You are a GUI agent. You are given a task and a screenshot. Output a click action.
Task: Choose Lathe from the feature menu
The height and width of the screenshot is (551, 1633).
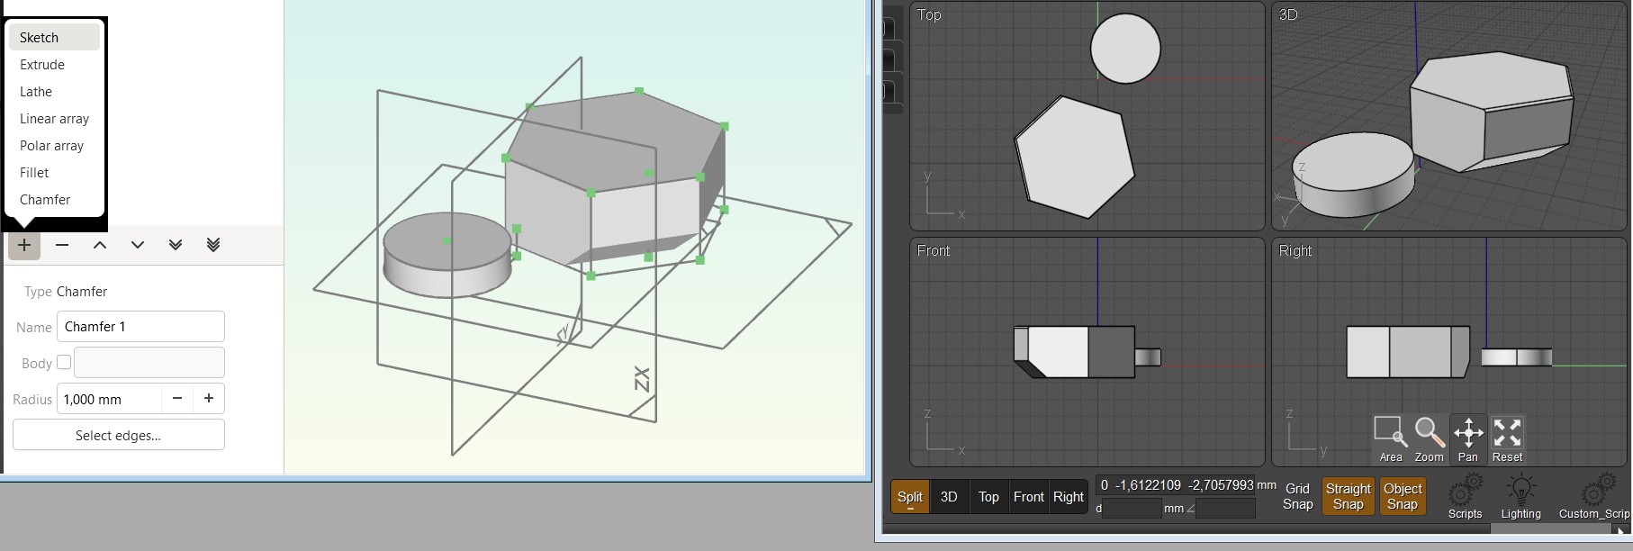pyautogui.click(x=54, y=92)
